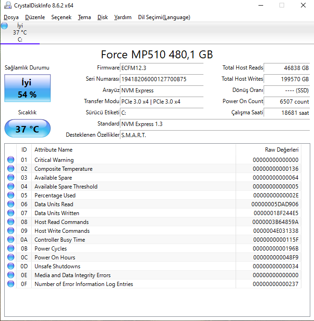The image size is (314, 321).
Task: Open the Dil Seçimi(Language) menu
Action: (164, 17)
